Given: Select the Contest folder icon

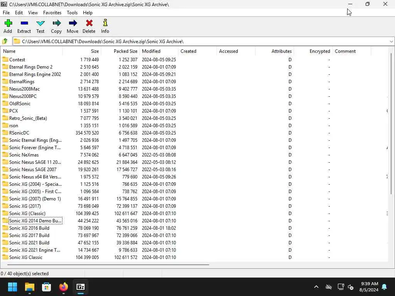Looking at the screenshot, I should pos(5,59).
